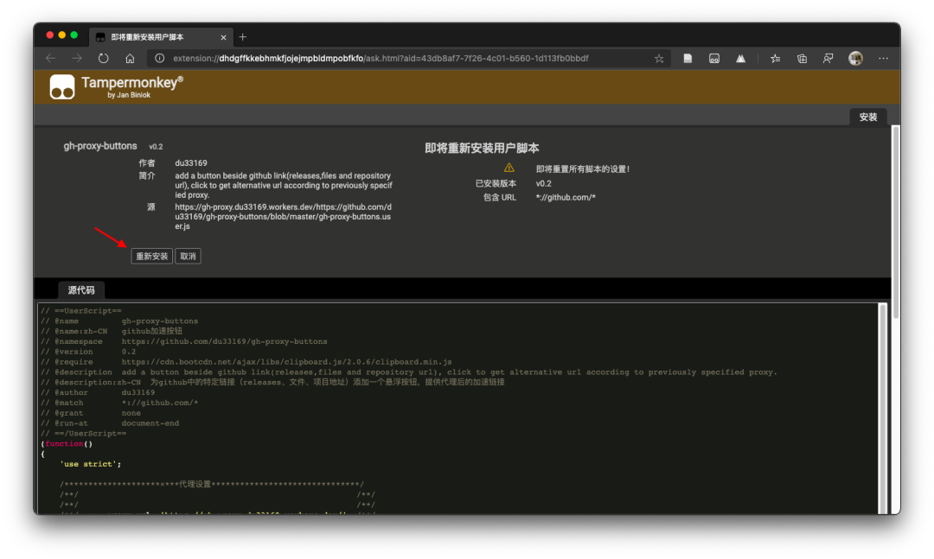
Task: Click the source code panel scrollbar
Action: 883,408
